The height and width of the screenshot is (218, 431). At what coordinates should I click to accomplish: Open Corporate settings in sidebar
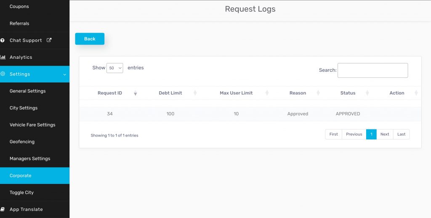coord(21,176)
